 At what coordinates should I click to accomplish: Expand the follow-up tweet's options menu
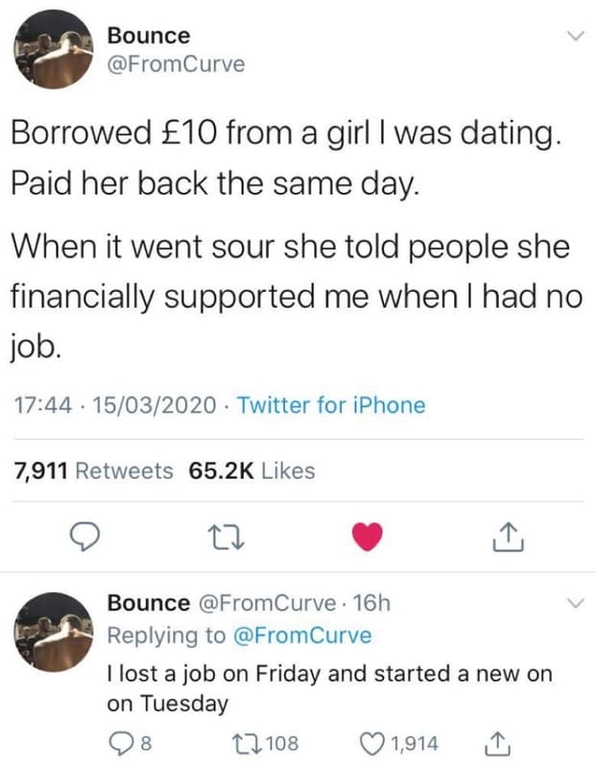[574, 603]
